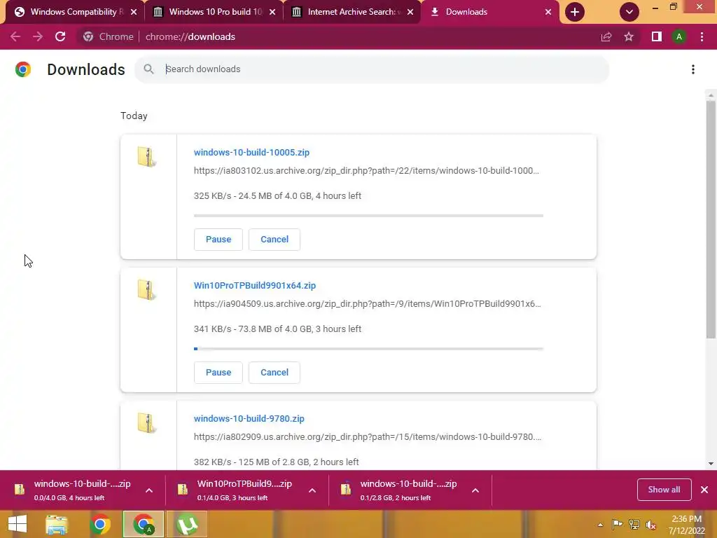Select active Chrome profile A taskbar icon
The height and width of the screenshot is (538, 717).
[x=144, y=524]
